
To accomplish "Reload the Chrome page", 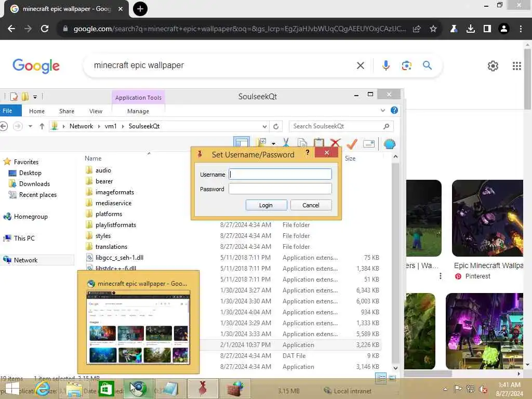I will 45,29.
